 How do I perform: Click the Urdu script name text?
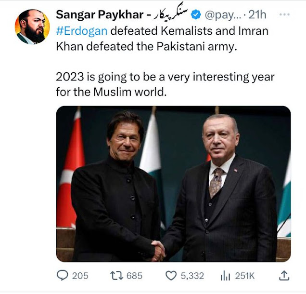tap(171, 14)
